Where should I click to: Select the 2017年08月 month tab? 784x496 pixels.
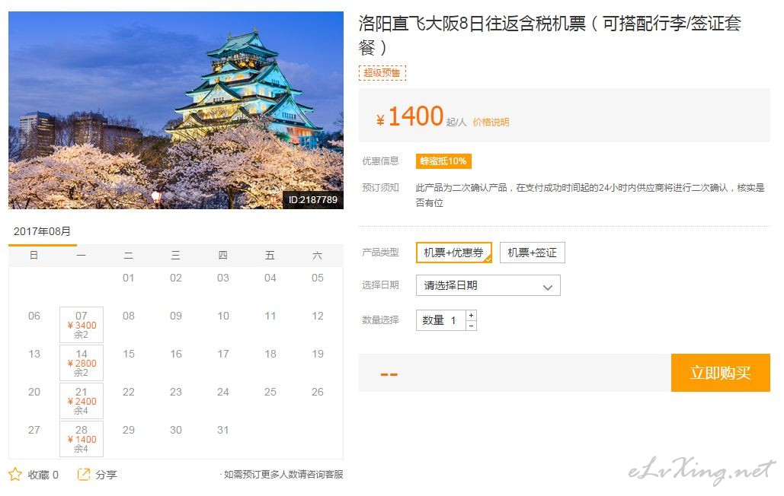pos(43,231)
